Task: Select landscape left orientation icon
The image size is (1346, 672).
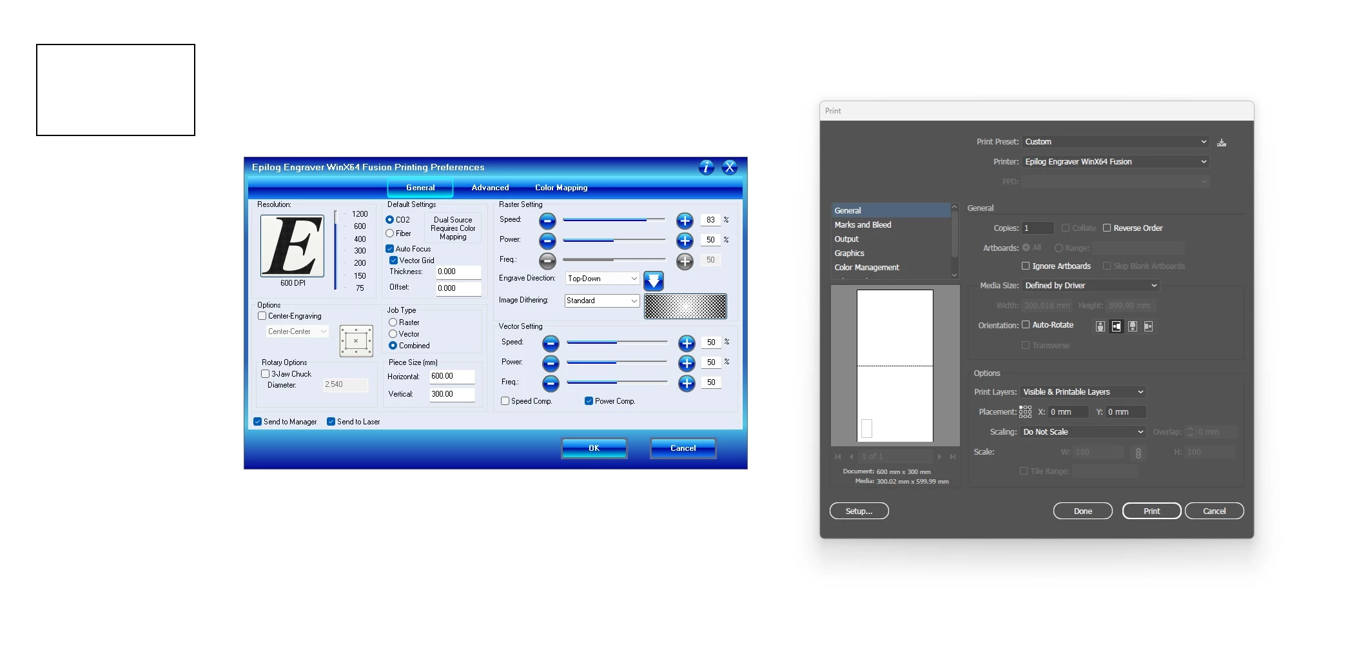Action: [1117, 326]
